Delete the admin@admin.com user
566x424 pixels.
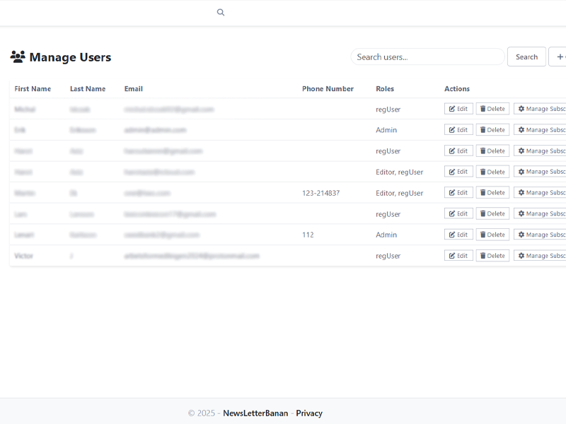pos(492,130)
